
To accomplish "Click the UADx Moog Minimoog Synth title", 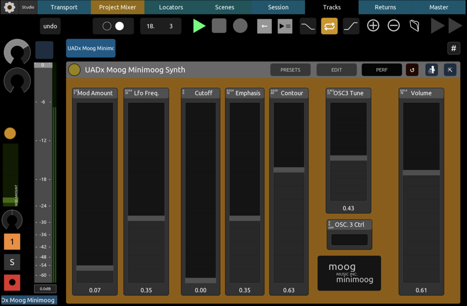I will click(x=135, y=70).
